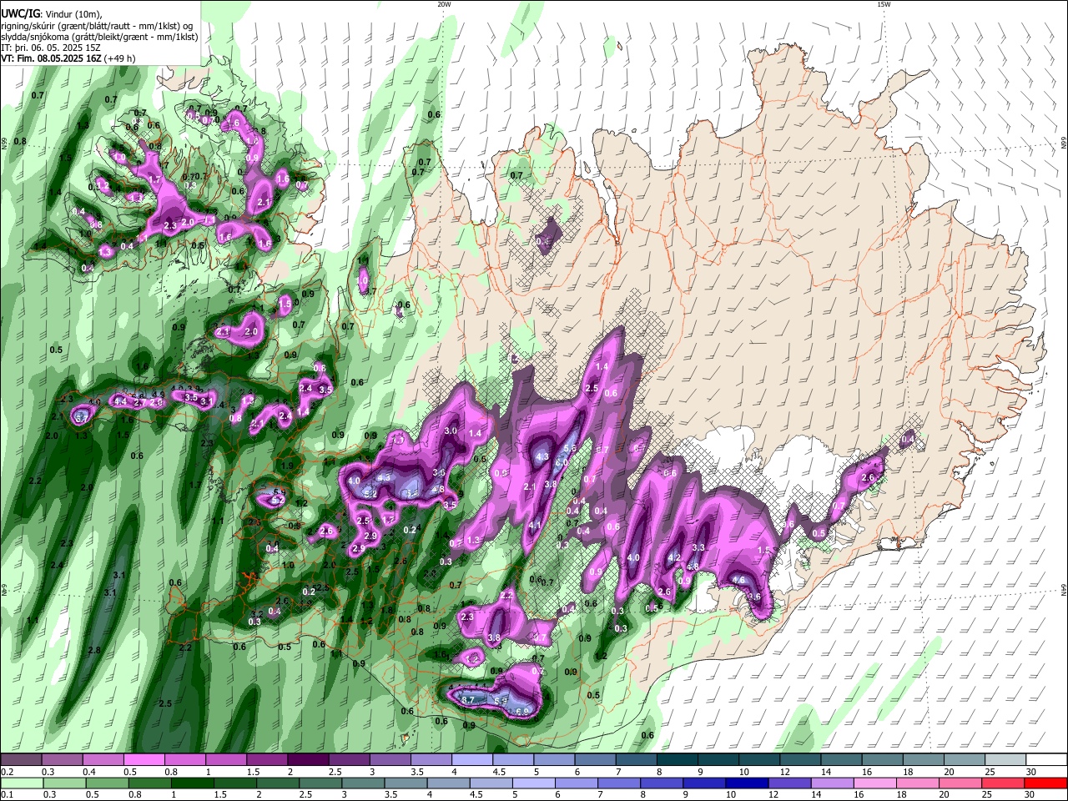This screenshot has width=1068, height=801.
Task: Click the '15W' longitude label
Action: pos(884,4)
